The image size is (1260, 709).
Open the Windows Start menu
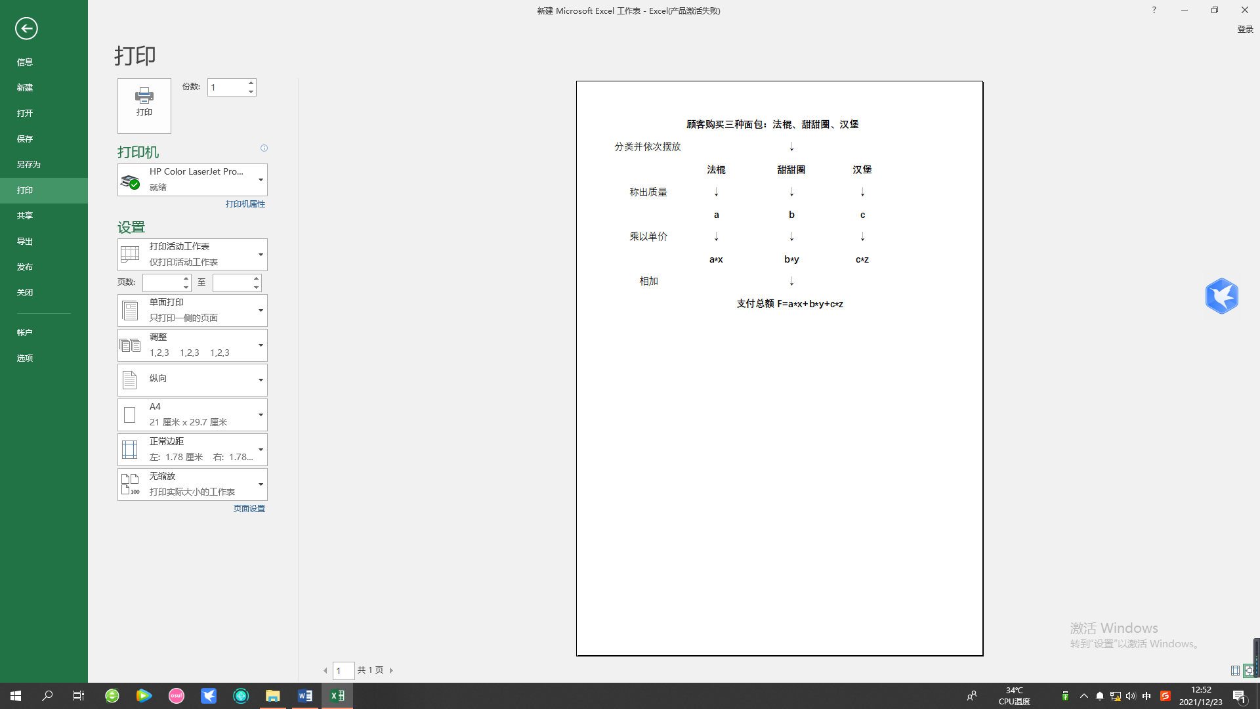pyautogui.click(x=14, y=695)
